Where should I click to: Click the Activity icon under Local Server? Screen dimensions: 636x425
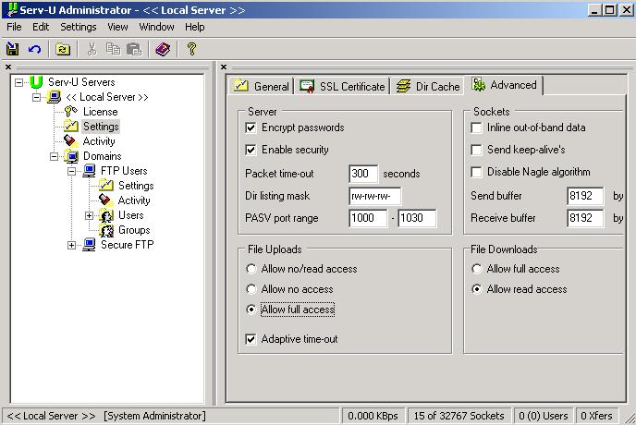tap(70, 141)
